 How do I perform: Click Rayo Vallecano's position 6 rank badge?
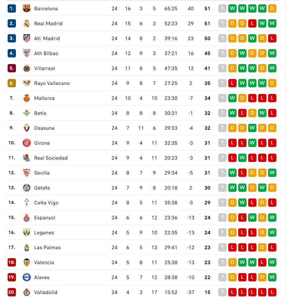(12, 83)
